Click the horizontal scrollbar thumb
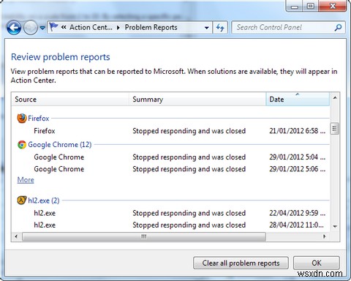 pyautogui.click(x=144, y=236)
